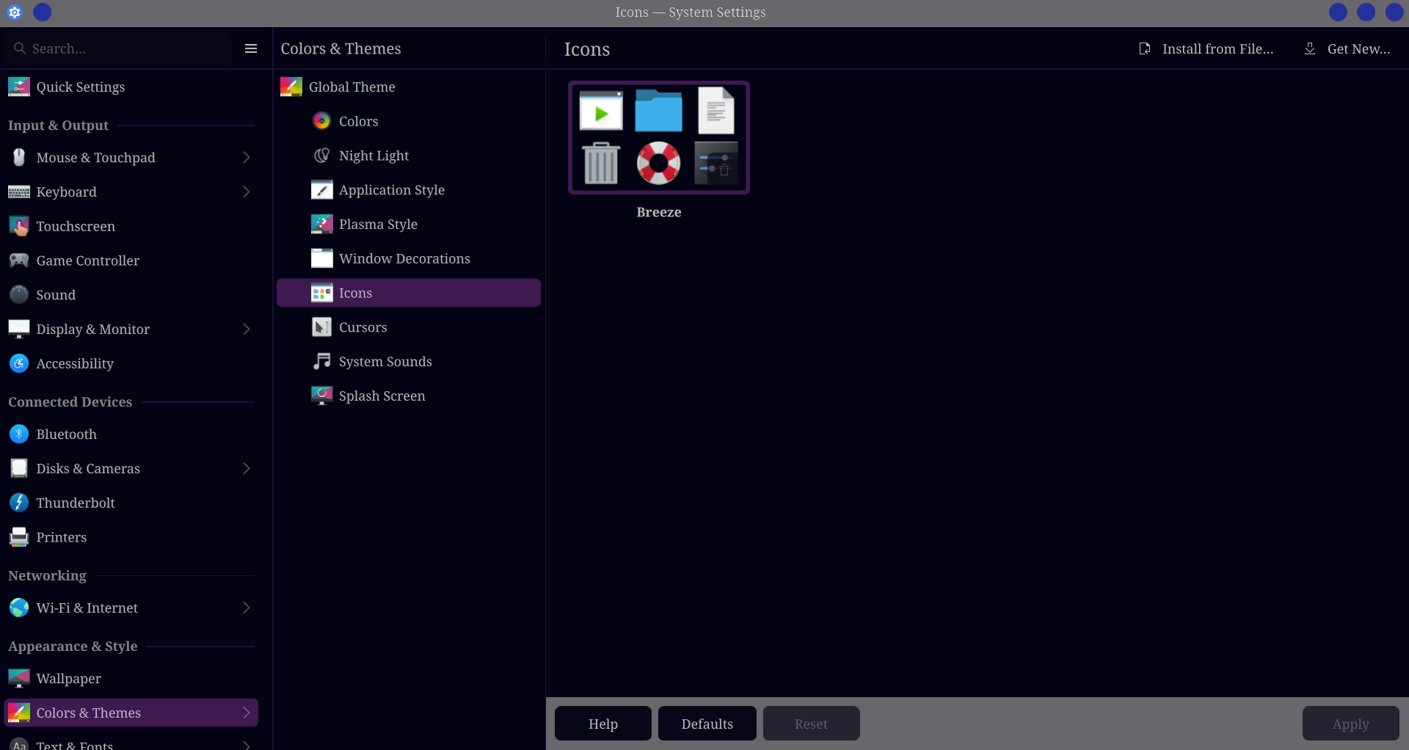The image size is (1409, 750).
Task: Open Touchscreen settings icon
Action: point(19,226)
